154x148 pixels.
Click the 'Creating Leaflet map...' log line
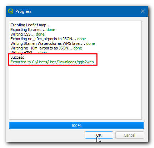[30, 25]
